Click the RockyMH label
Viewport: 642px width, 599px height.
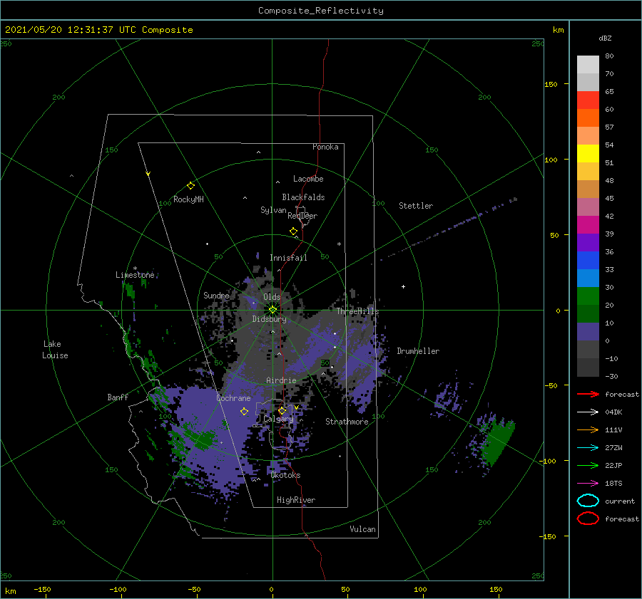(188, 199)
